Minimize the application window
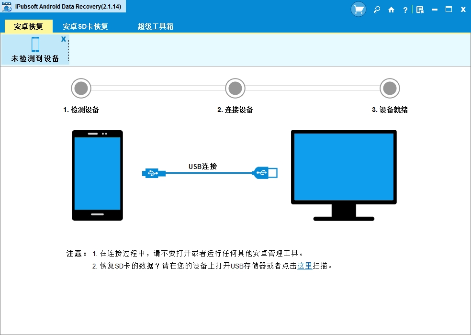Screen dimensions: 471x335 click(434, 10)
